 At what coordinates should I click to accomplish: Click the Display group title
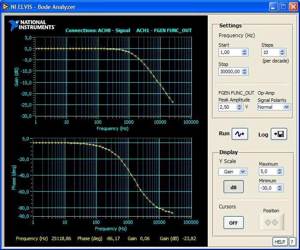click(x=228, y=152)
